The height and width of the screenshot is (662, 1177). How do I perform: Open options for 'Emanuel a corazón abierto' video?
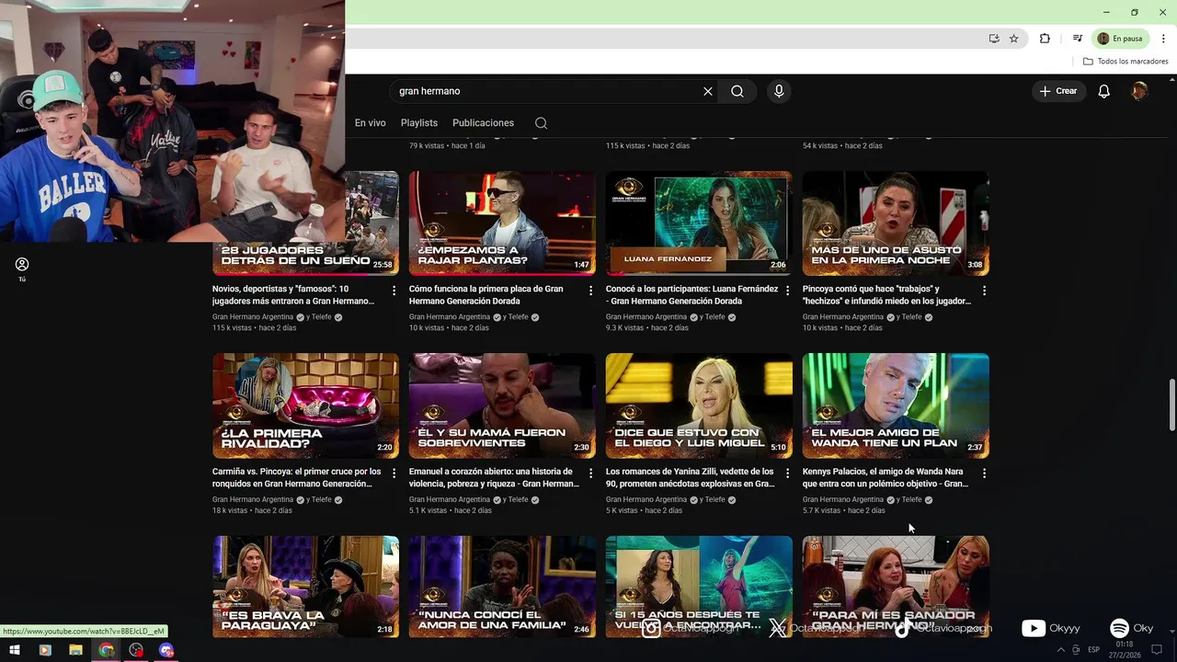click(x=591, y=474)
